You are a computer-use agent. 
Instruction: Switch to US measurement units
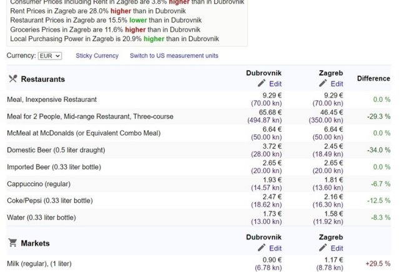tap(174, 56)
